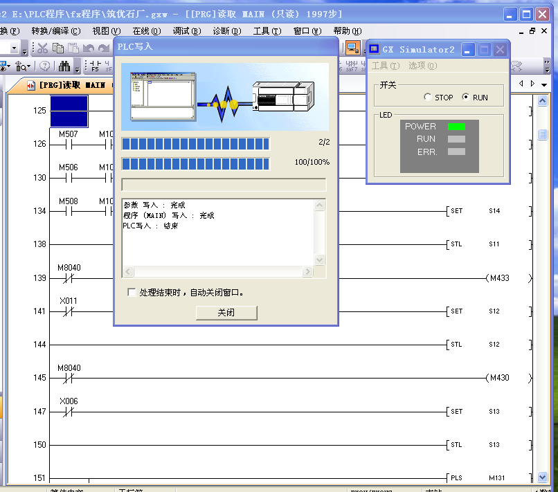The width and height of the screenshot is (558, 492).
Task: Click the binoculars Find icon
Action: (64, 66)
